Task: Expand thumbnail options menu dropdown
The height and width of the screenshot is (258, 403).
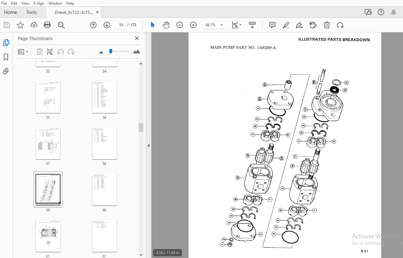Action: (23, 52)
